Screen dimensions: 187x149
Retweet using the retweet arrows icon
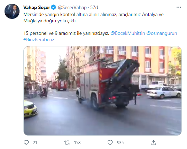tap(67, 143)
